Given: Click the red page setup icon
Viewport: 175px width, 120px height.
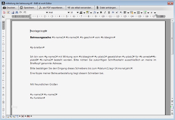Looking at the screenshot, I should 4,13.
